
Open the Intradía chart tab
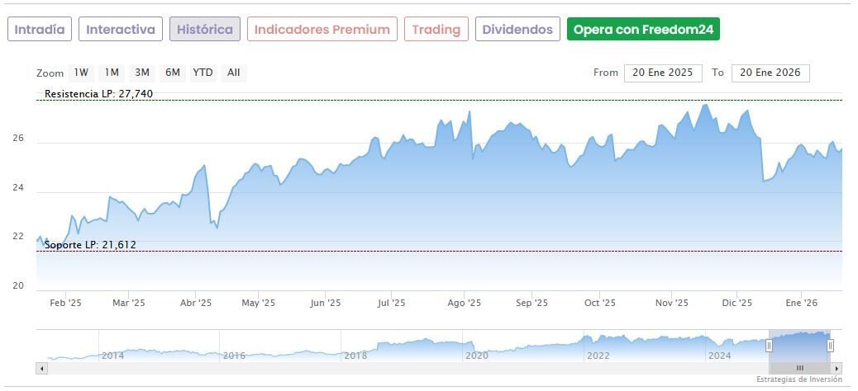click(x=40, y=29)
